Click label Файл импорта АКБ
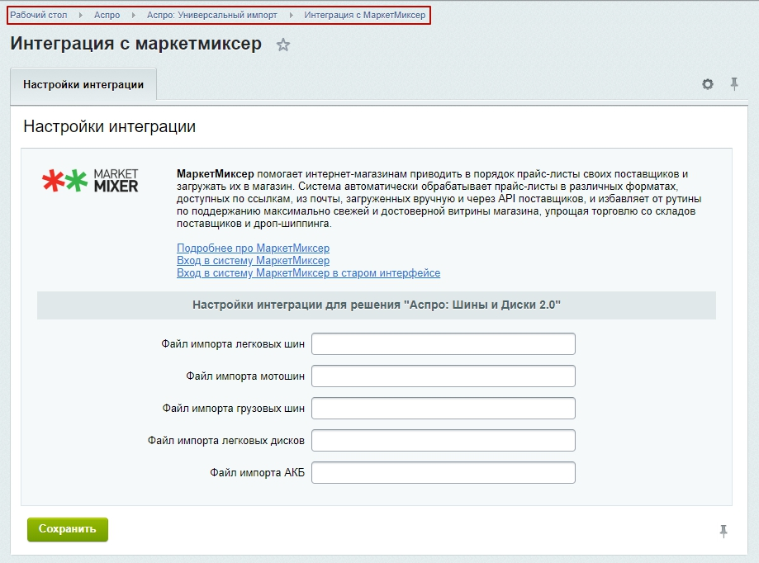 click(257, 472)
